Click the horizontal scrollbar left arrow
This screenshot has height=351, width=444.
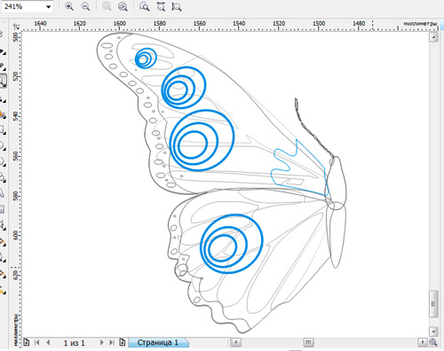[236, 342]
